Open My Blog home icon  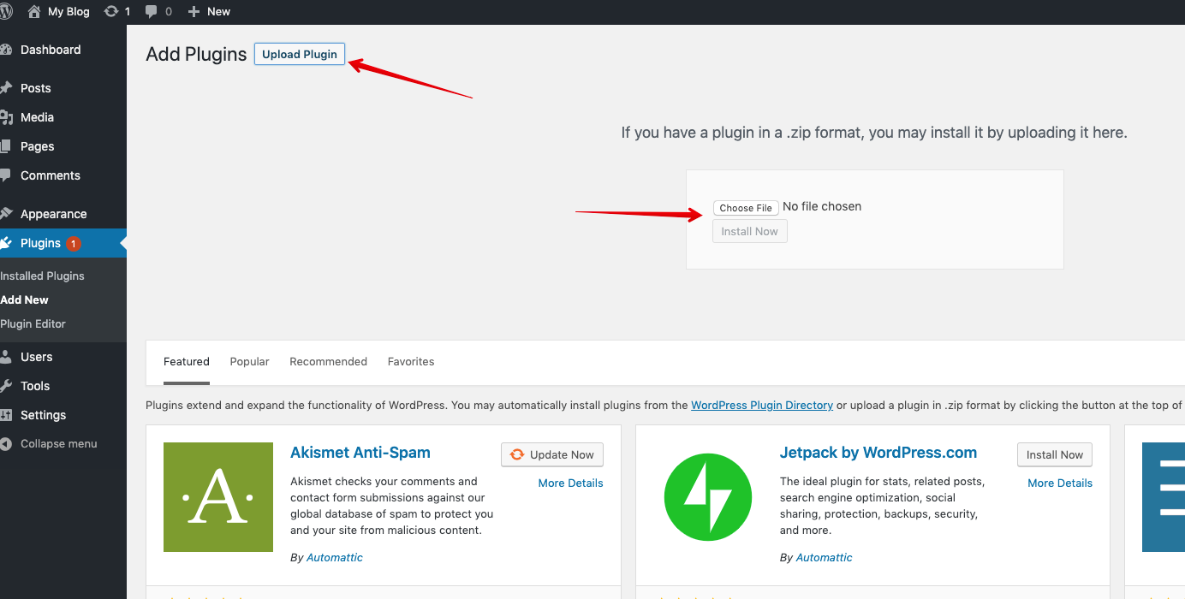(x=34, y=11)
